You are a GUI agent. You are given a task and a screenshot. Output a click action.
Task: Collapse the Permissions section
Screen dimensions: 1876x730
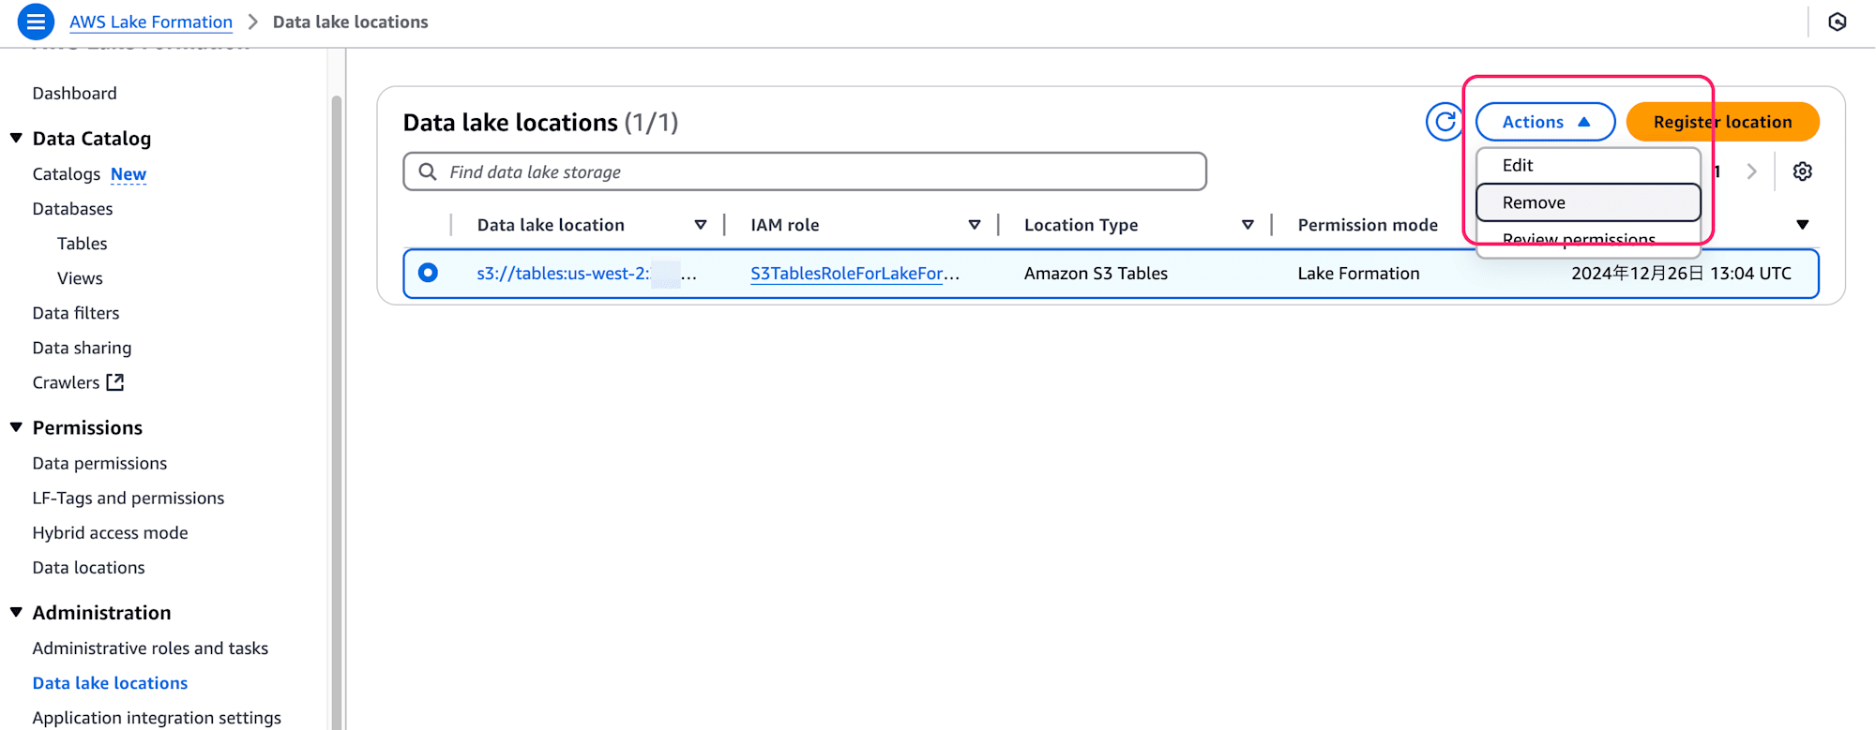tap(16, 427)
